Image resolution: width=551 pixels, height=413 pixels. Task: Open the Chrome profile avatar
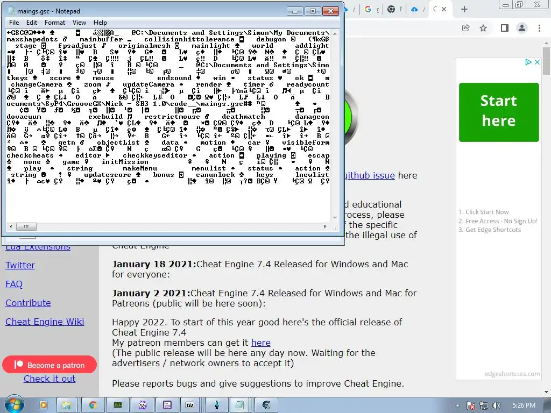click(522, 28)
